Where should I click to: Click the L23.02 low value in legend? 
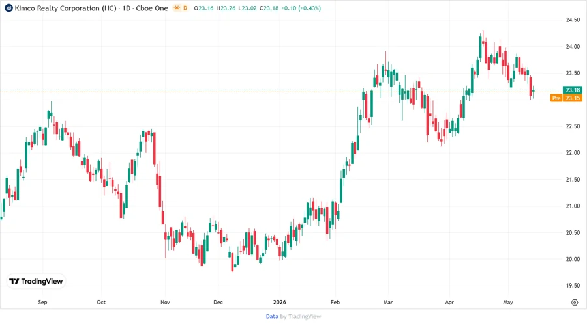click(x=247, y=8)
